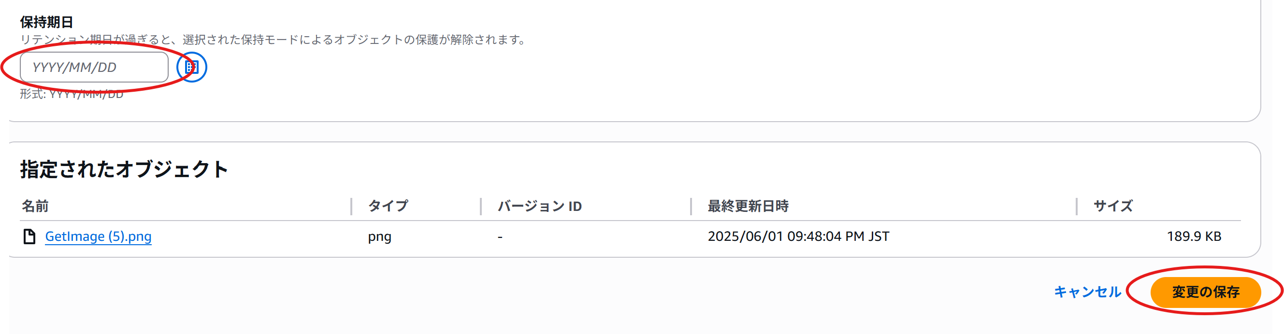Click divider between バージョン ID and 最終更新日時 columns
Screen dimensions: 1284x334
pos(691,206)
